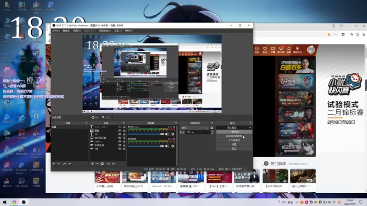Open the OBS 文件(F) menu
The height and width of the screenshot is (206, 367).
point(56,31)
